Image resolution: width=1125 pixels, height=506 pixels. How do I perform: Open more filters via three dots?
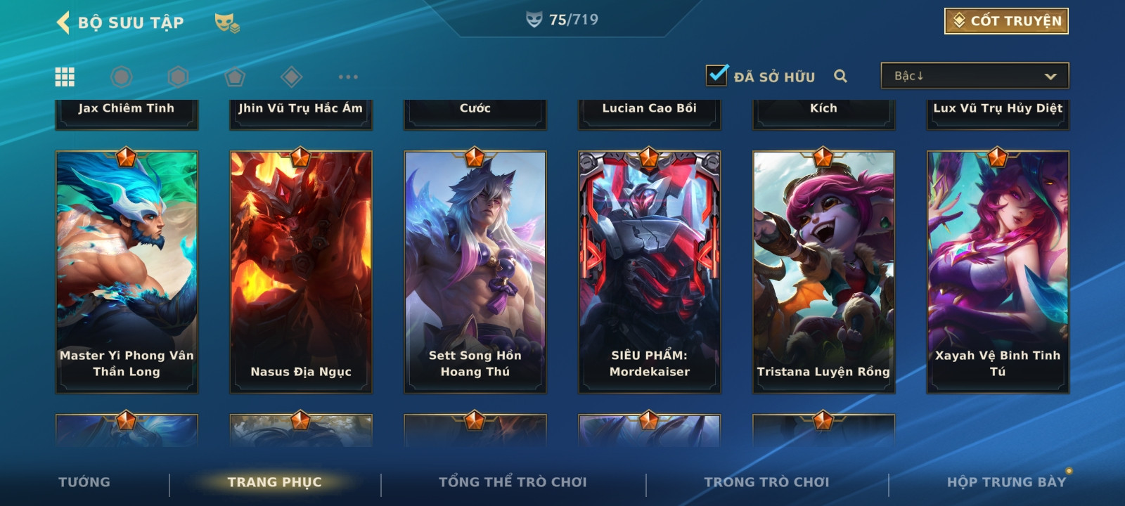pos(348,77)
